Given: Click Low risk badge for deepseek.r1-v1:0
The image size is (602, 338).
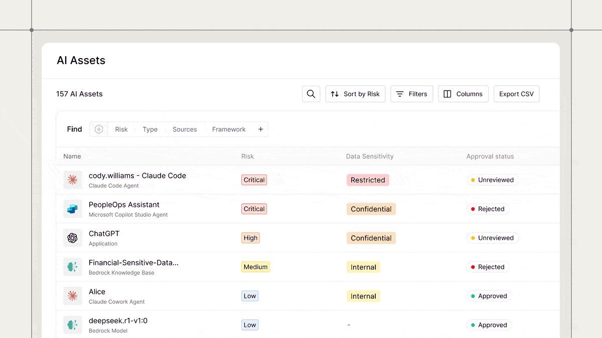Looking at the screenshot, I should [x=250, y=325].
